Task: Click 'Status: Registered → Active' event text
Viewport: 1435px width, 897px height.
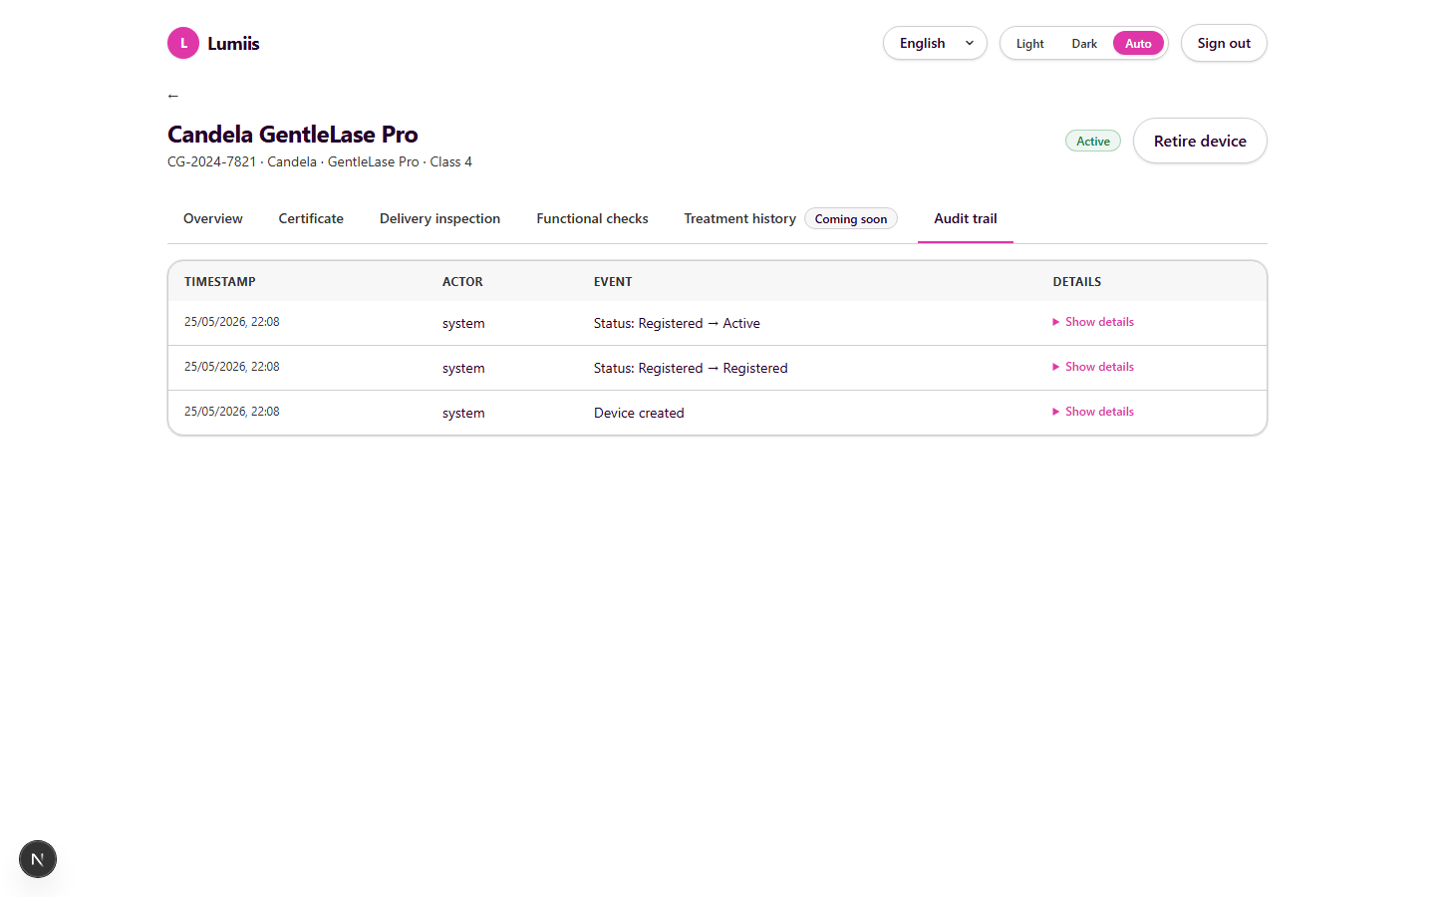Action: (677, 323)
